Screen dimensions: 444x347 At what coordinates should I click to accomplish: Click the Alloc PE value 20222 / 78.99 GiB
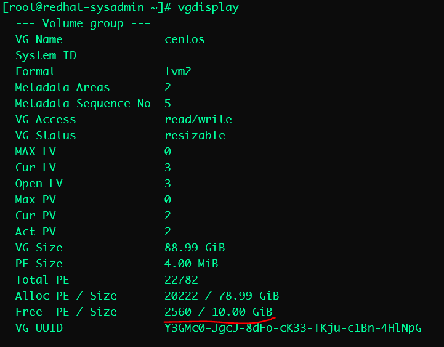(222, 296)
